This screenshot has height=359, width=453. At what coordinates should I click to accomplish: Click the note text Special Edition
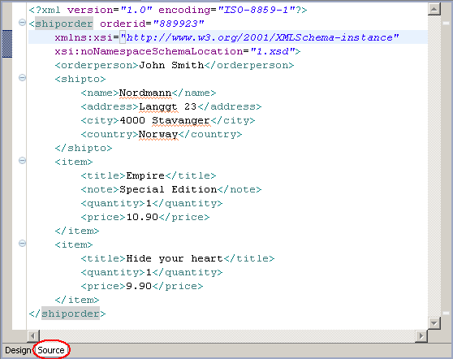pos(168,189)
